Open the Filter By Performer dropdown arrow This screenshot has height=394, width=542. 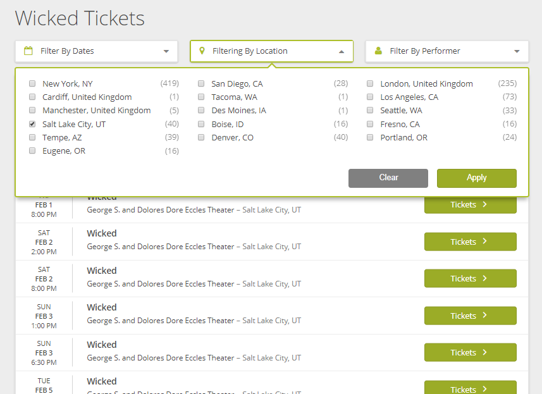pos(517,51)
